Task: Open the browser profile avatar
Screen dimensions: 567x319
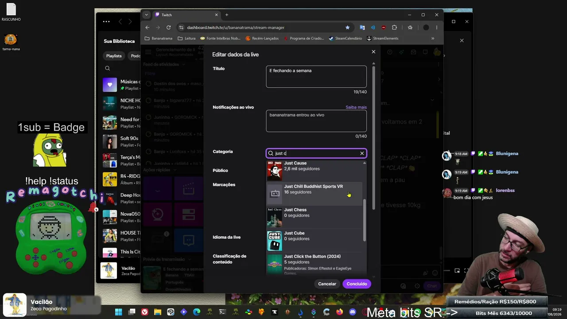Action: [426, 27]
